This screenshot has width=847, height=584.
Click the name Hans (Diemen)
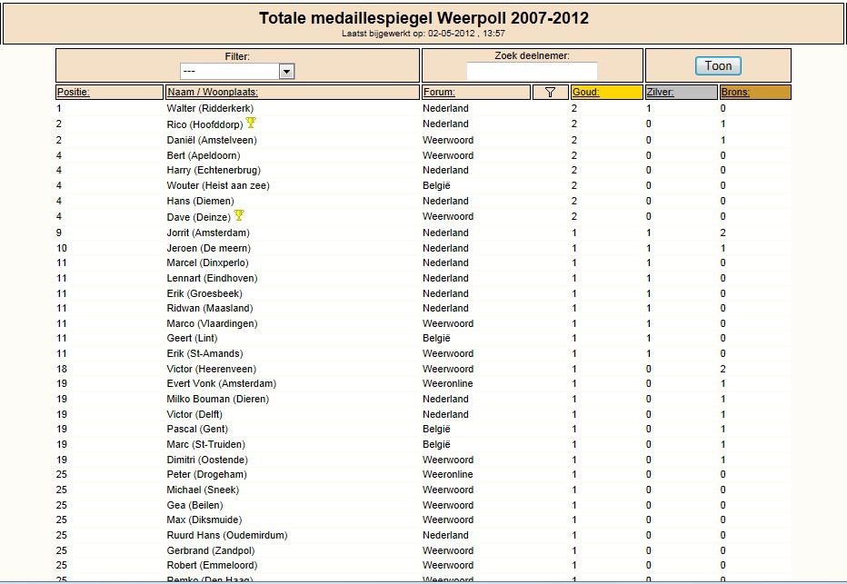(x=201, y=201)
